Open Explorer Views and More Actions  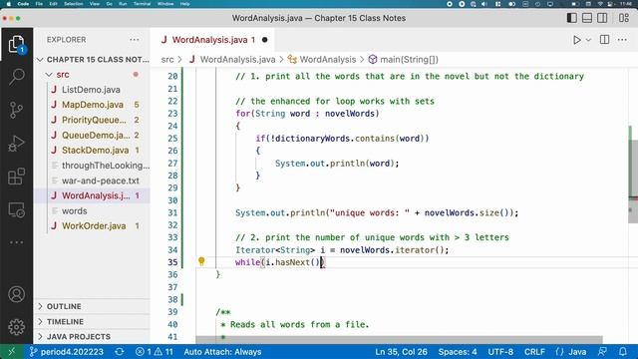[135, 40]
